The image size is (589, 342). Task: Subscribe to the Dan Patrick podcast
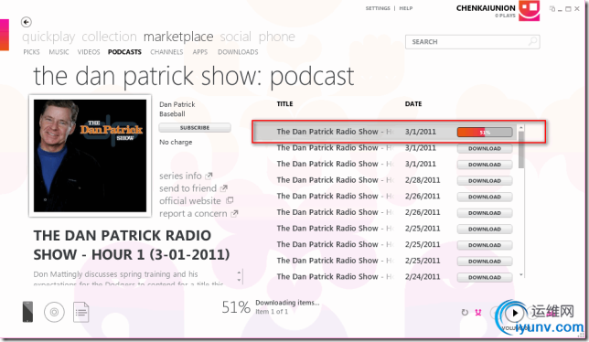coord(195,128)
